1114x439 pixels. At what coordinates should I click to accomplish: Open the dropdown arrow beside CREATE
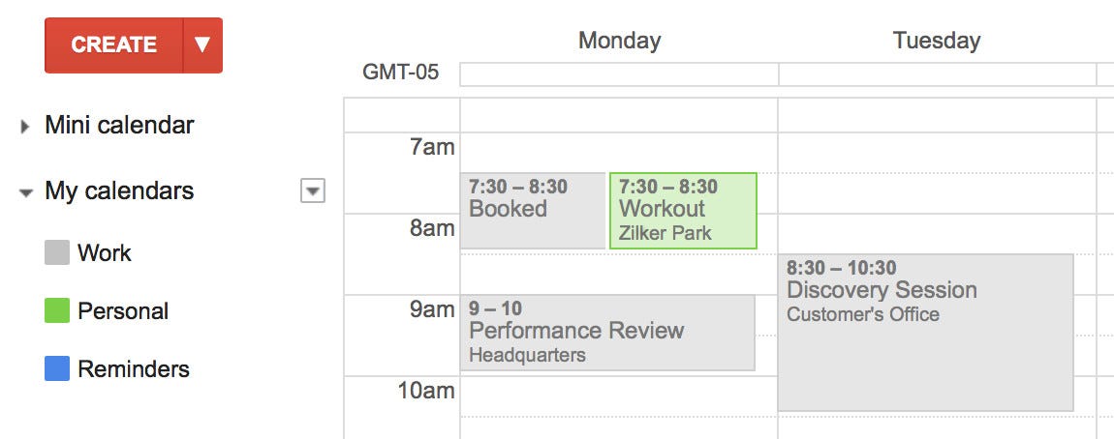tap(203, 45)
